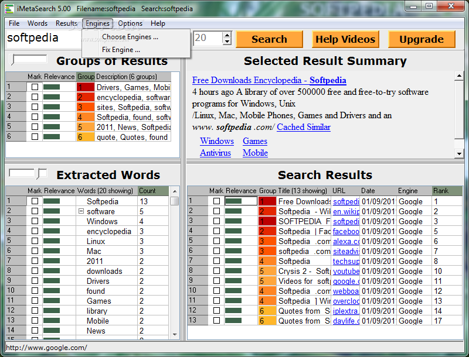Click group 3 orange-red color swatch
Screen dimensions: 469x357
click(x=86, y=107)
